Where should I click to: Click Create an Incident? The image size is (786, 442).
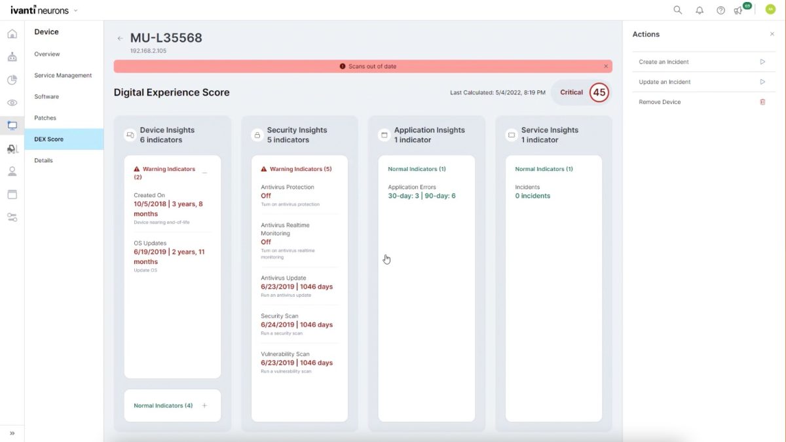[664, 61]
